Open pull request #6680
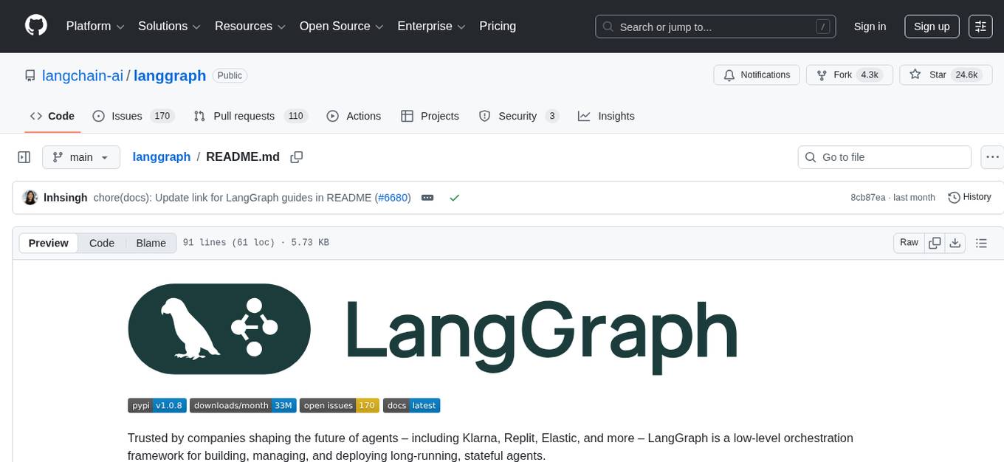This screenshot has height=462, width=1004. [393, 197]
